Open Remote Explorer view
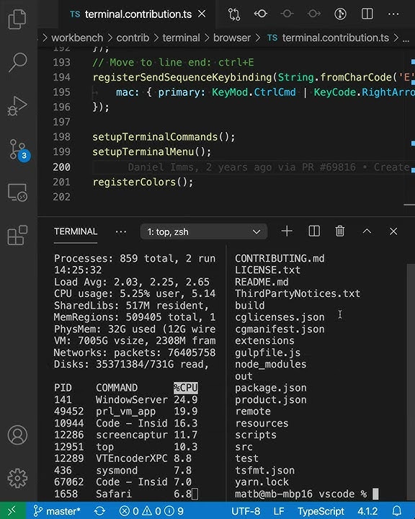 pyautogui.click(x=17, y=192)
